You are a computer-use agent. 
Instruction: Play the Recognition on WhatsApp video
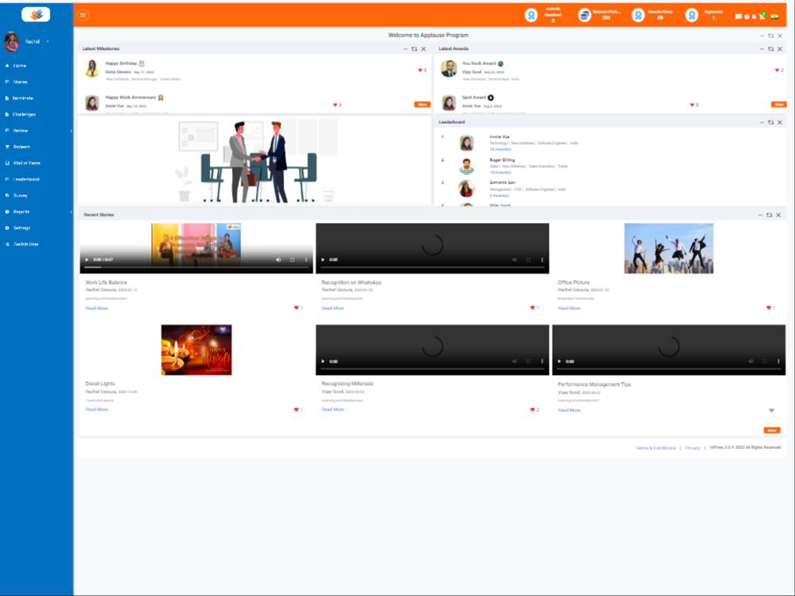pyautogui.click(x=323, y=260)
